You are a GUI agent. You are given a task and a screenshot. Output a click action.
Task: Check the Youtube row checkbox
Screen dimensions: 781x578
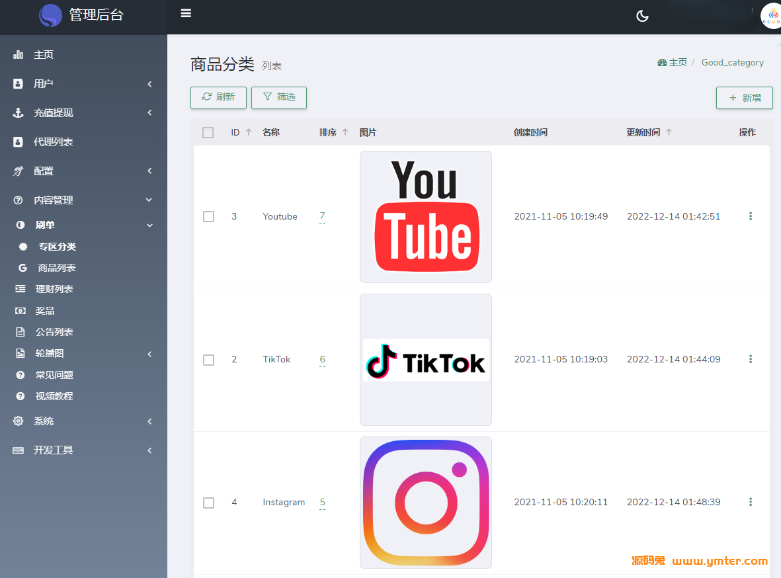(209, 217)
